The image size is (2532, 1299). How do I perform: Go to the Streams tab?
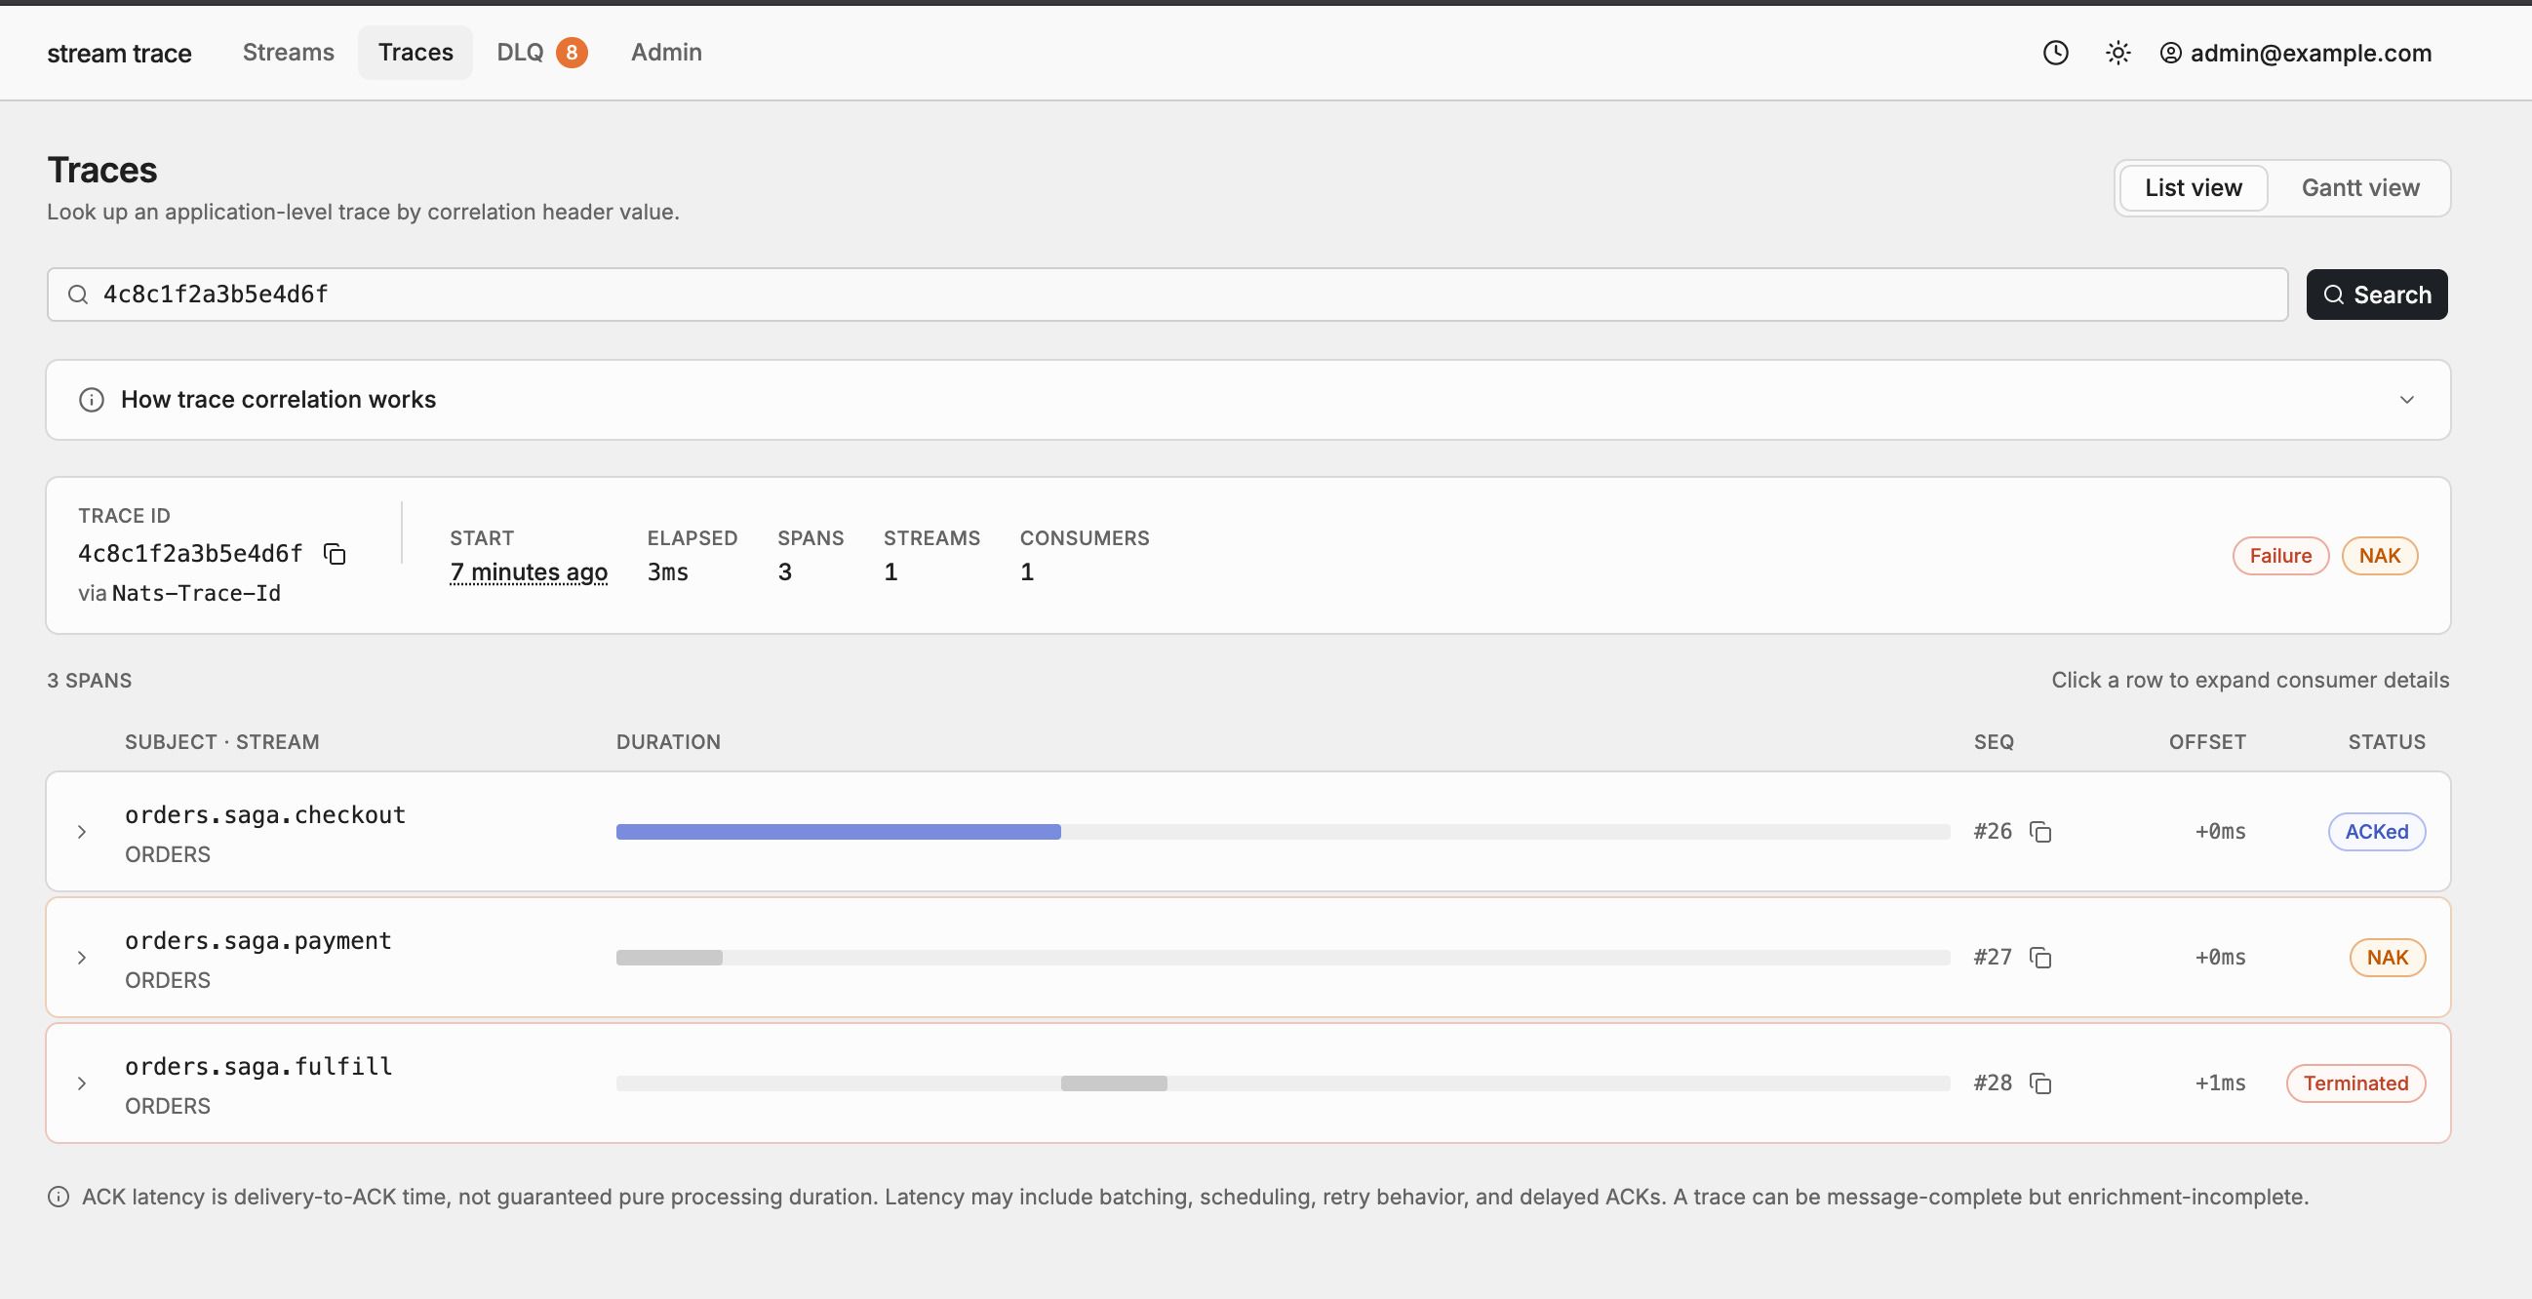tap(288, 53)
